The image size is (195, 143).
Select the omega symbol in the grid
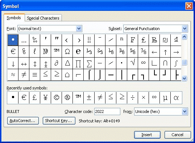tap(67, 51)
